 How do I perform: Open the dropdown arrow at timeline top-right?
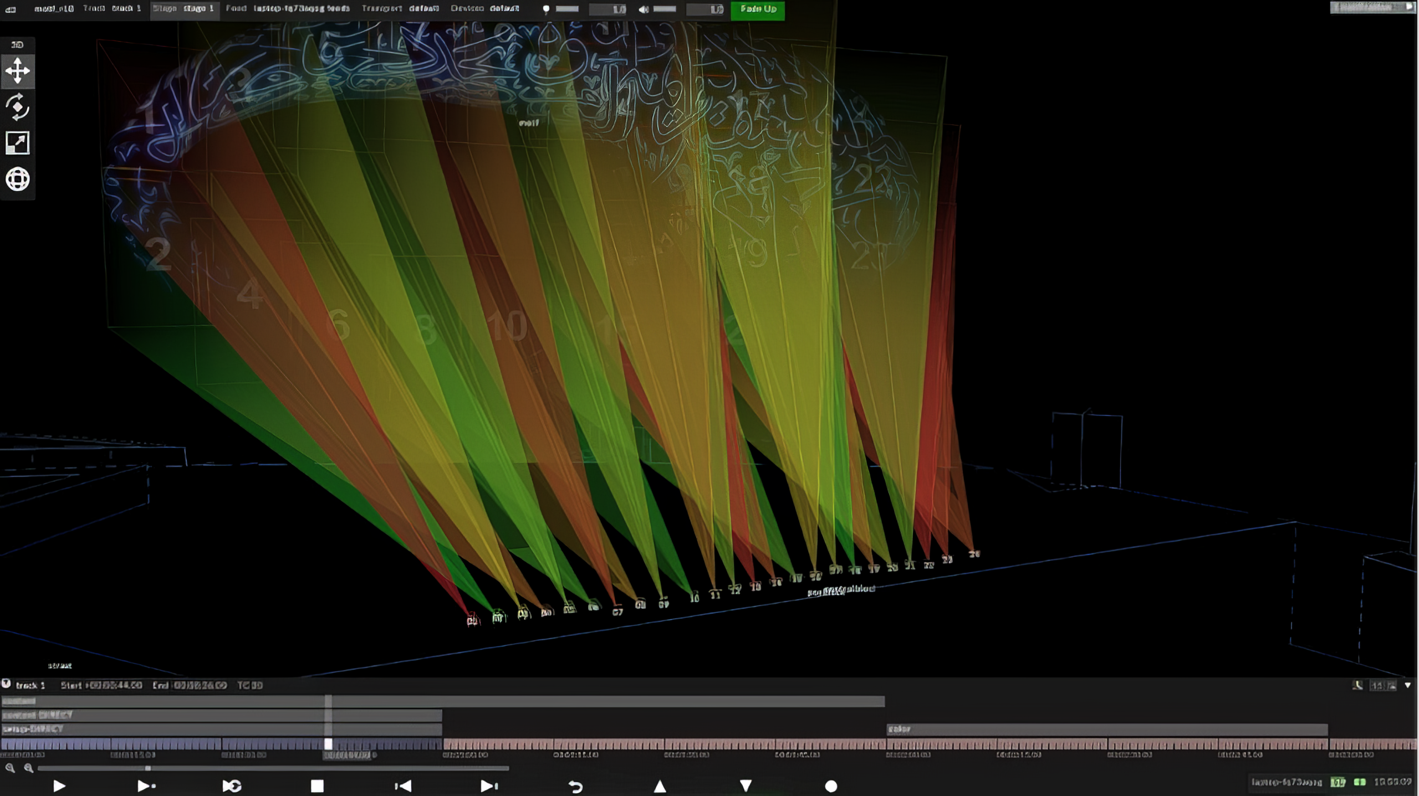pos(1407,686)
